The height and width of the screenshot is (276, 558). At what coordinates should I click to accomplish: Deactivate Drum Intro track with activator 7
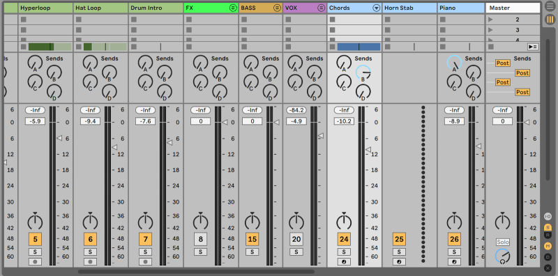[x=146, y=239]
